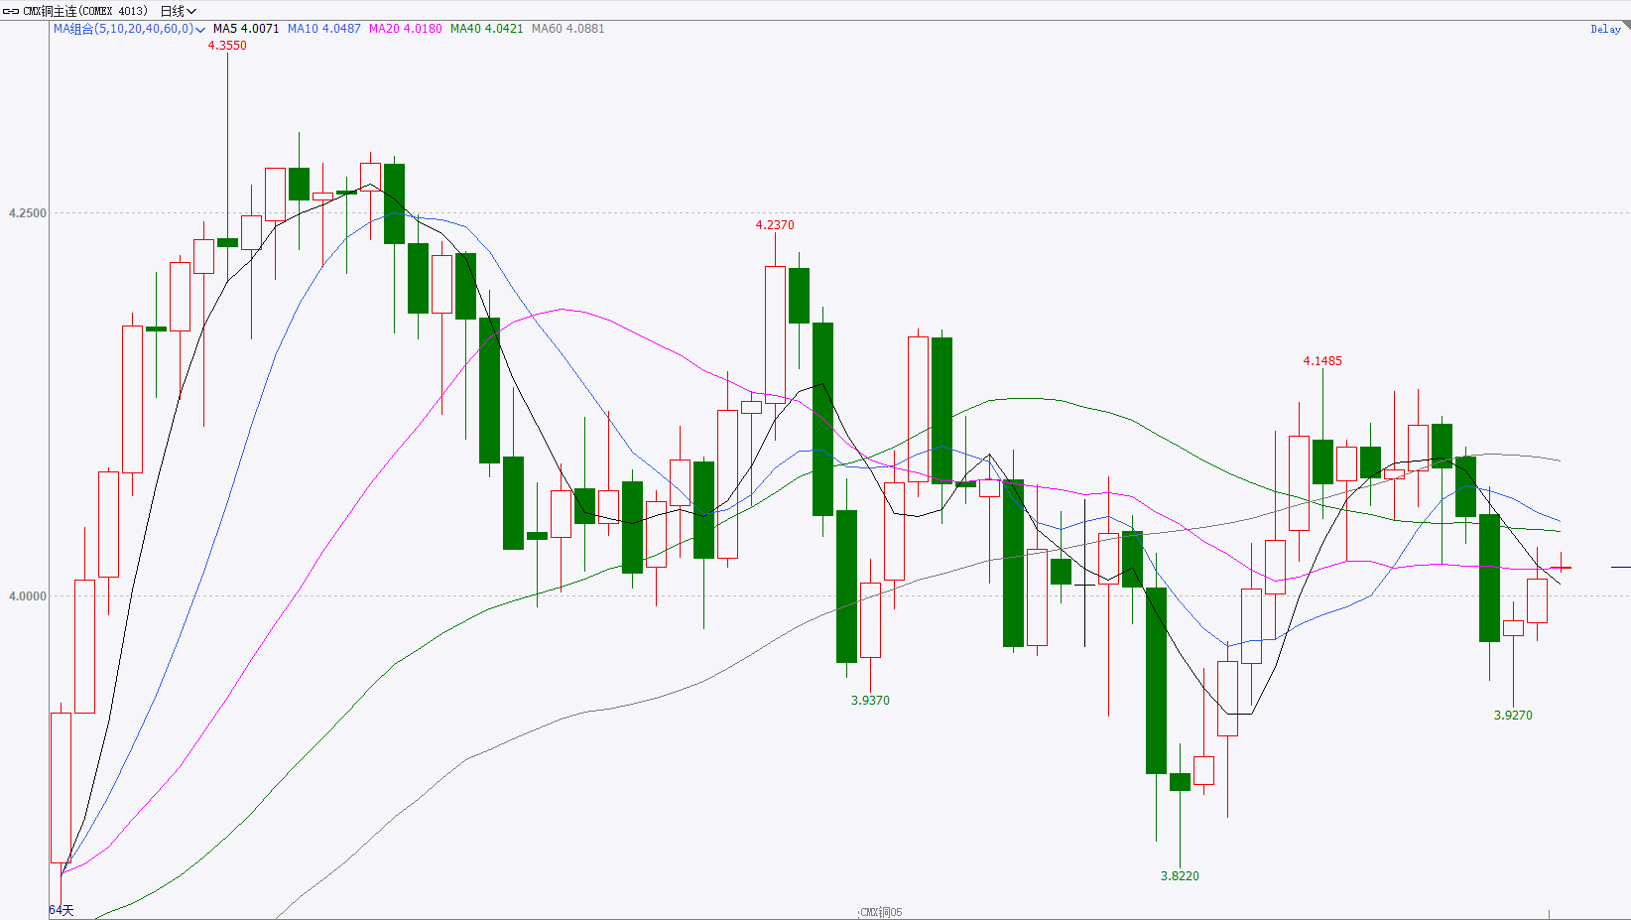The width and height of the screenshot is (1631, 920).
Task: Click the 4.1485 peak price label
Action: coord(1322,361)
